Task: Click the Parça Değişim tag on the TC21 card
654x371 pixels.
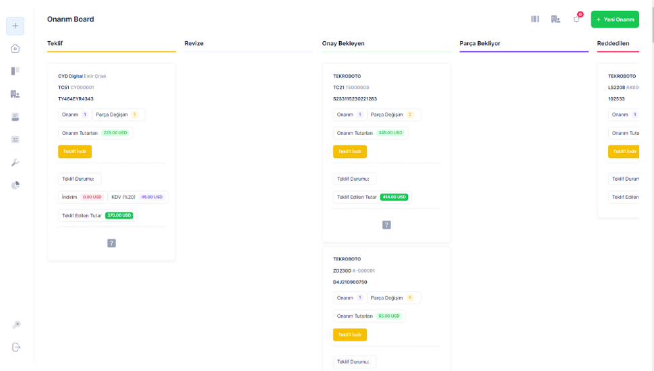Action: (394, 115)
